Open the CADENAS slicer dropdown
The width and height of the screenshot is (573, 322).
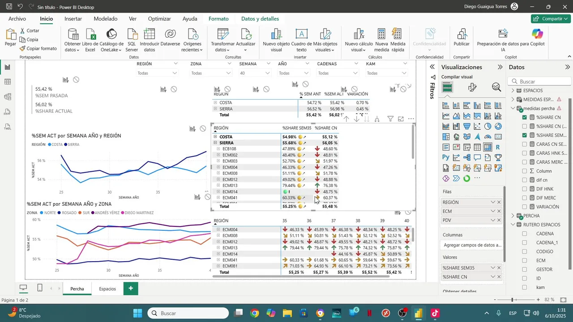click(x=338, y=73)
